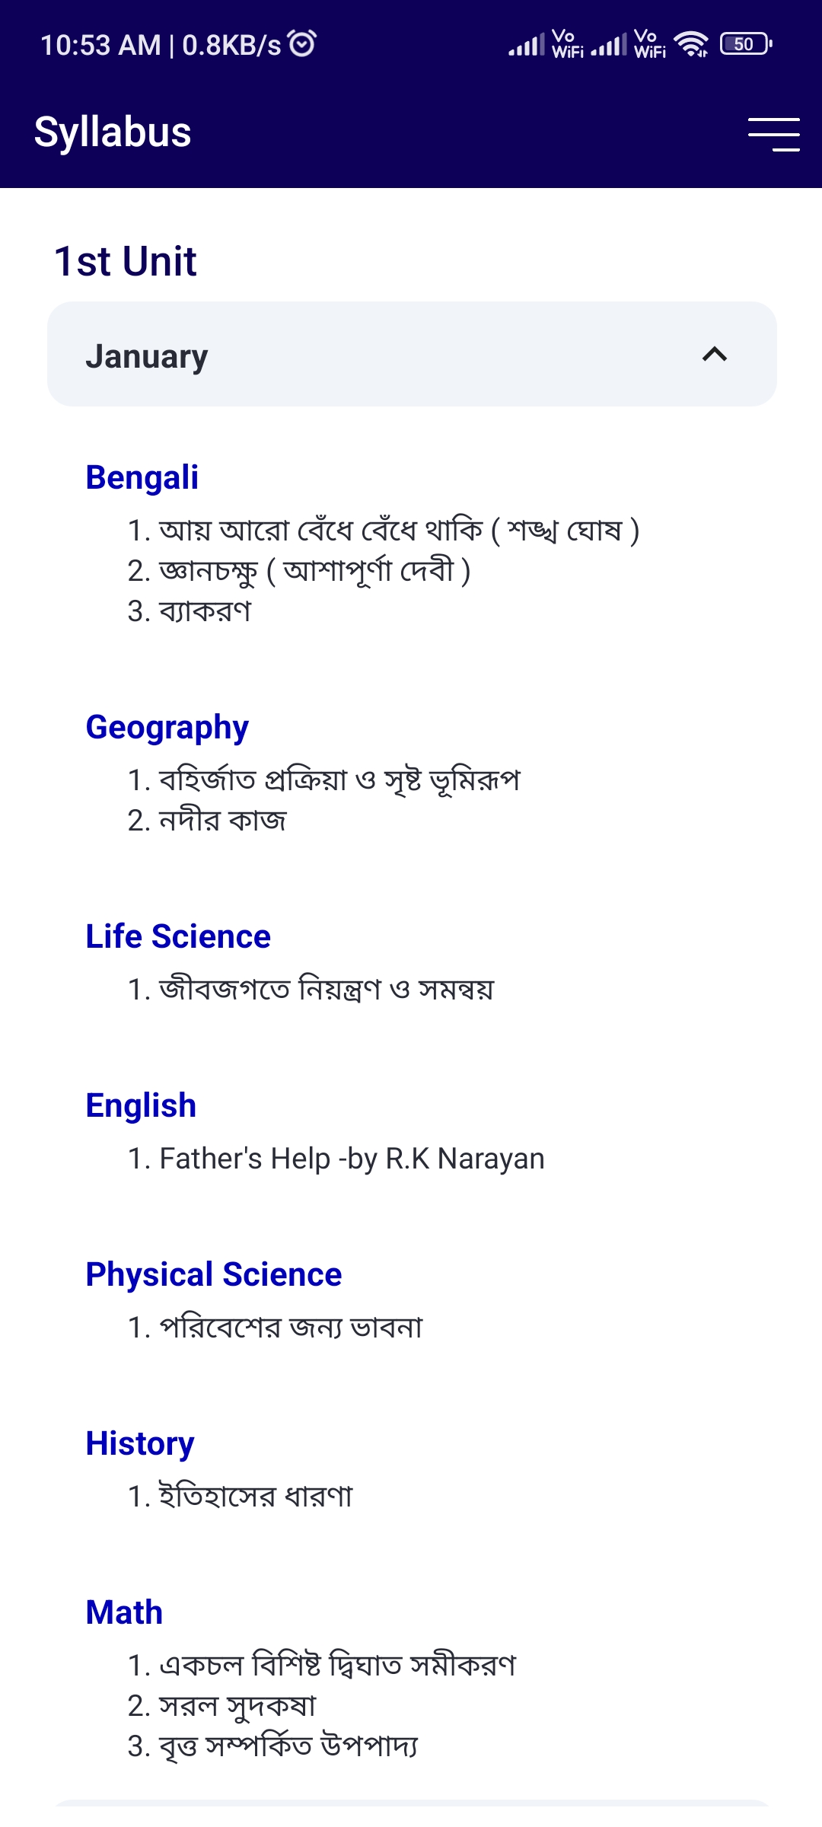This screenshot has width=822, height=1827.
Task: Select the Geography subject heading
Action: pyautogui.click(x=167, y=728)
